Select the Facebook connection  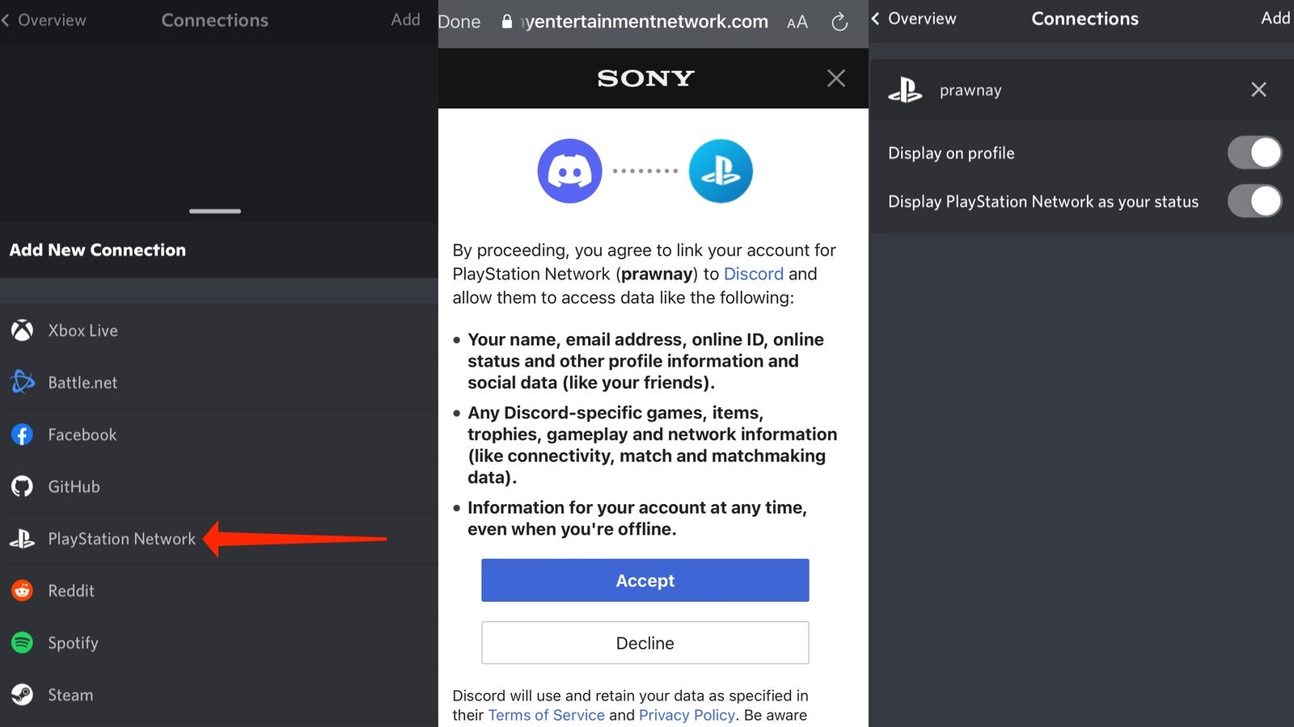(x=219, y=435)
